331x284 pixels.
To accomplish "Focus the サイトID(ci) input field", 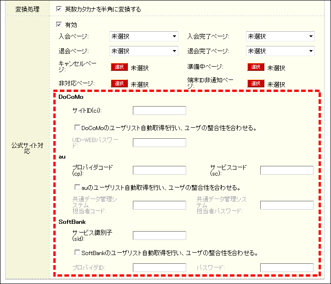I will click(160, 111).
